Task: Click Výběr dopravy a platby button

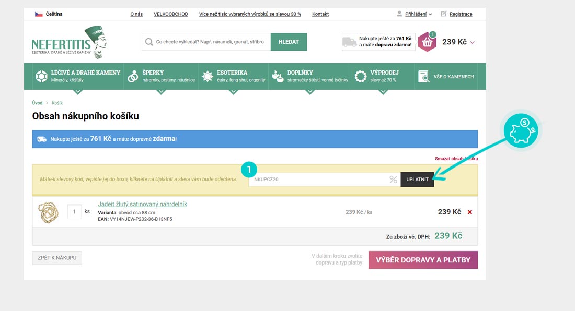Action: pos(423,260)
